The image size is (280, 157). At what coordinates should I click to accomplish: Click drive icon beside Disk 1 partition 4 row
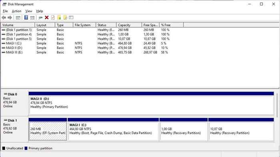pyautogui.click(x=3, y=34)
